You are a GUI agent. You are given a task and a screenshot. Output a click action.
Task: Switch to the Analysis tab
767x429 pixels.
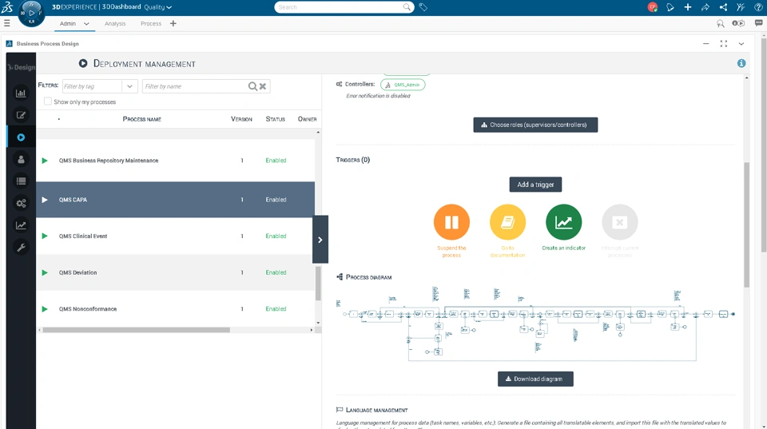coord(115,23)
